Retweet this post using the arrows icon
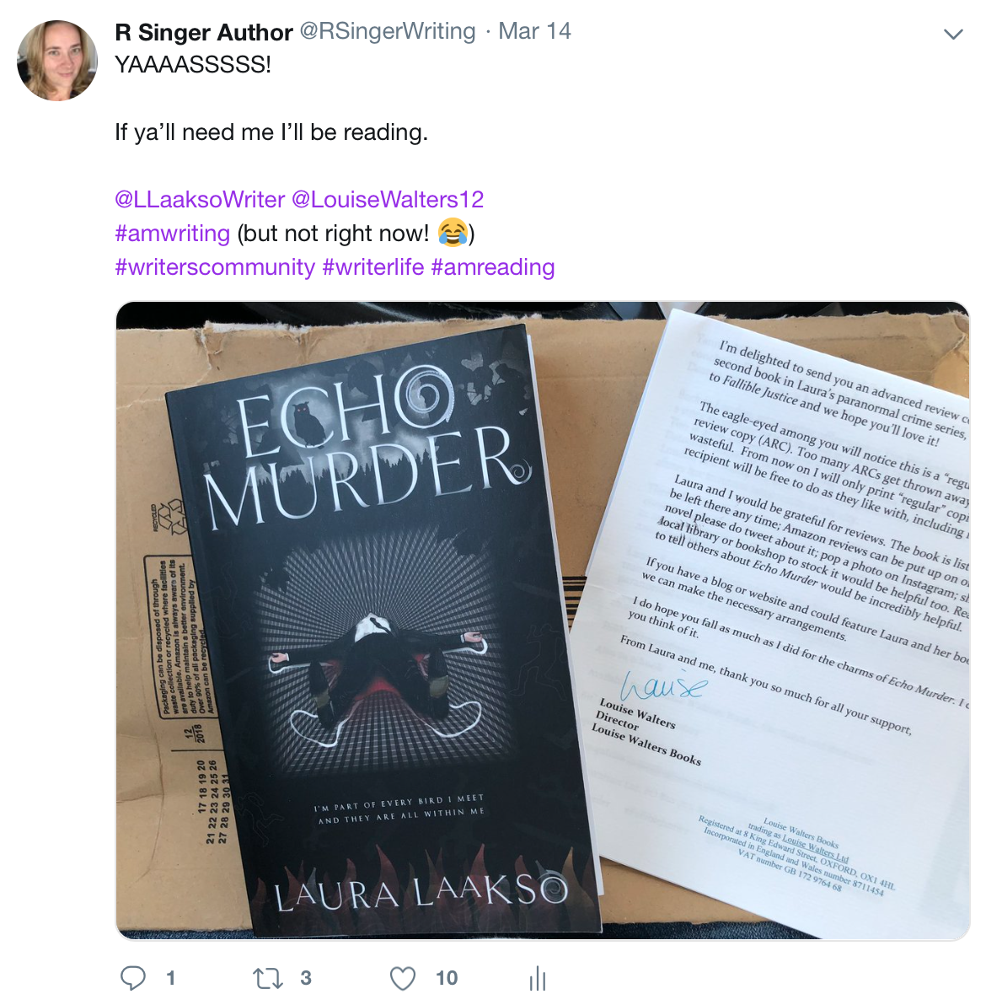The height and width of the screenshot is (1005, 986). 267,979
